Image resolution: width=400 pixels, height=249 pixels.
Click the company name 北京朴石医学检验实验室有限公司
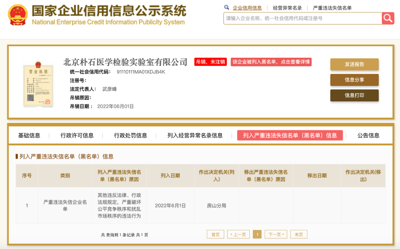click(x=125, y=62)
